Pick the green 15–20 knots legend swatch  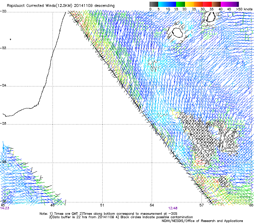(x=181, y=4)
